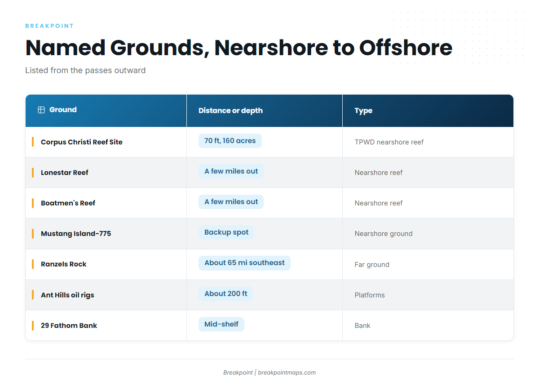The image size is (539, 388).
Task: Click Nearshore reef type in Boatmen's Reef row
Action: 379,203
